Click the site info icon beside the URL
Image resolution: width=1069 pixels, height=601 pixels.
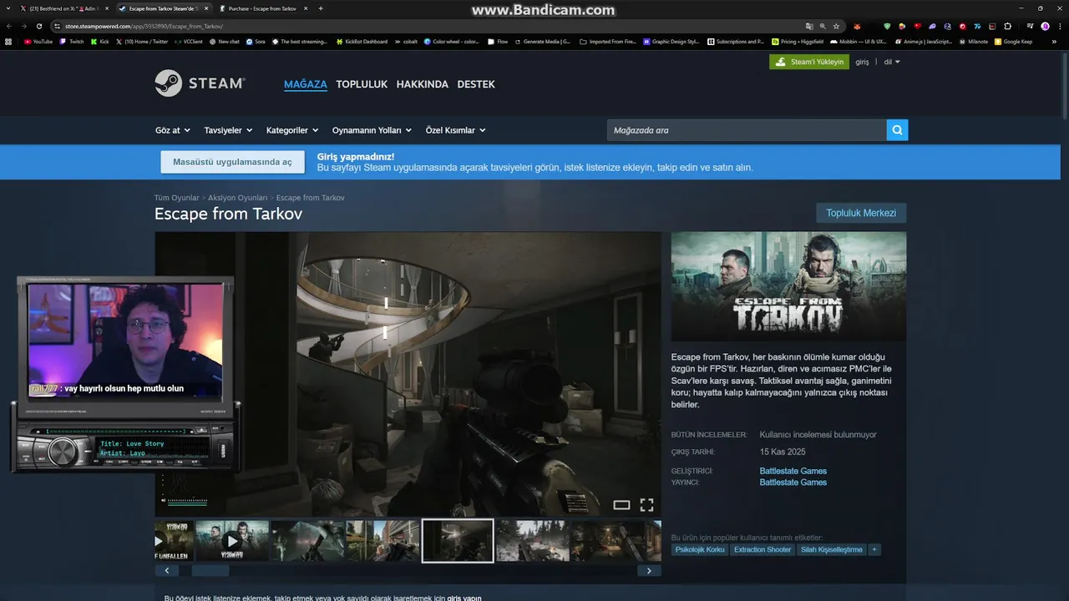57,26
